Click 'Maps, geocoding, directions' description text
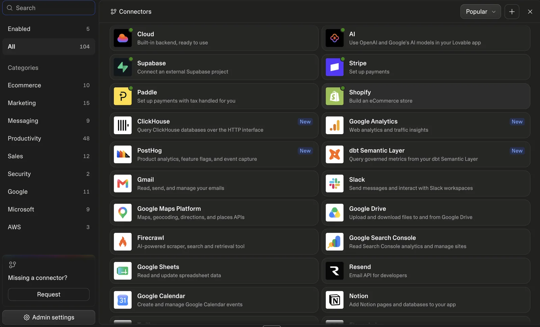Viewport: 540px width, 327px height. pos(191,217)
